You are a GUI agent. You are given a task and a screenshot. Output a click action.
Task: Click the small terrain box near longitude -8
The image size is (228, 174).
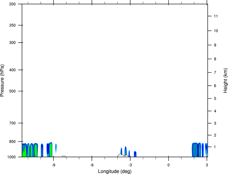coord(64,156)
